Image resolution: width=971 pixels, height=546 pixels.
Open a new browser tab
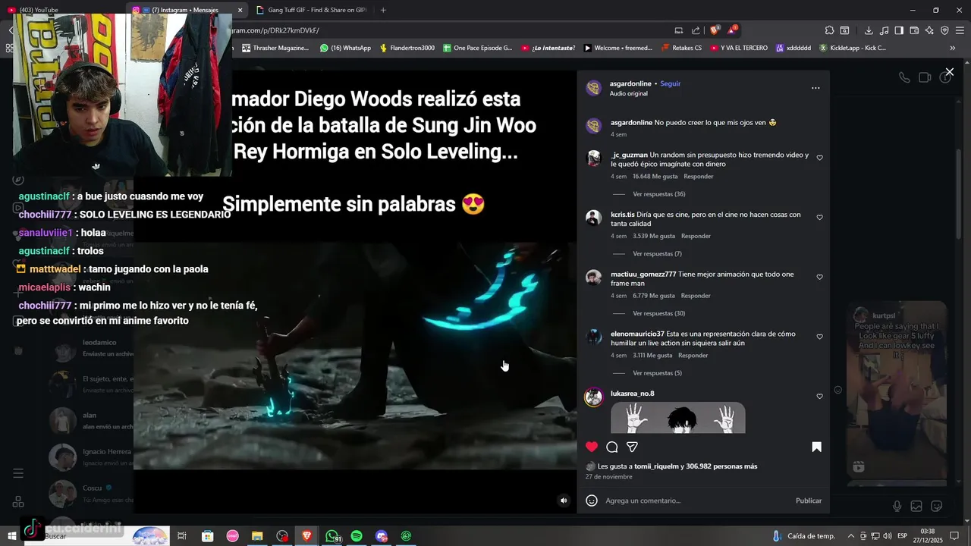click(x=383, y=10)
